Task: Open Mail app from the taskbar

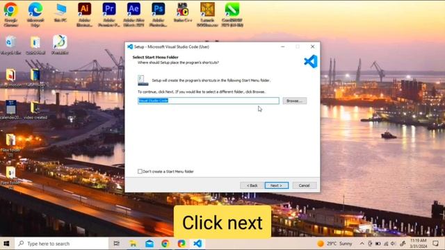Action: click(149, 244)
